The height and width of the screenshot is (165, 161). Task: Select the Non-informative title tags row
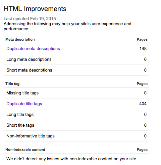(x=76, y=136)
